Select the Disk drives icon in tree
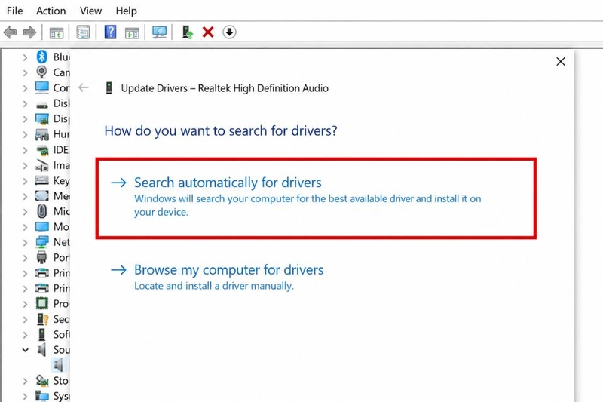The image size is (603, 402). (x=42, y=104)
